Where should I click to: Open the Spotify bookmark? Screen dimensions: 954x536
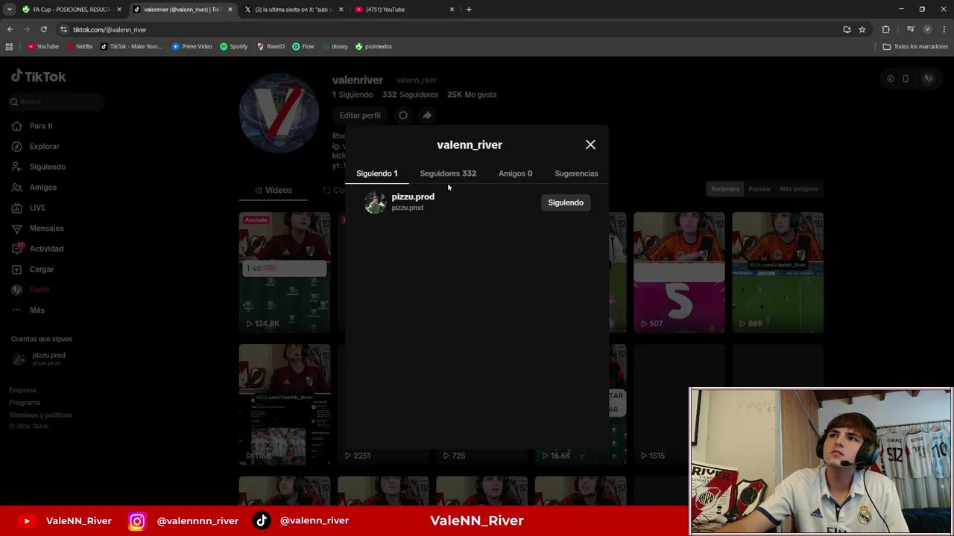click(234, 46)
